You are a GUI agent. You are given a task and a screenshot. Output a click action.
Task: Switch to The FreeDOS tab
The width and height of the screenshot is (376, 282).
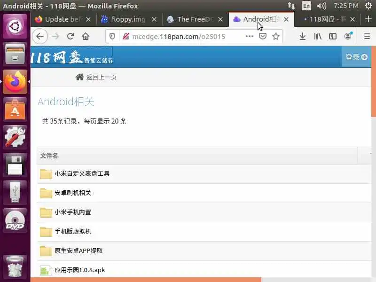click(x=195, y=19)
